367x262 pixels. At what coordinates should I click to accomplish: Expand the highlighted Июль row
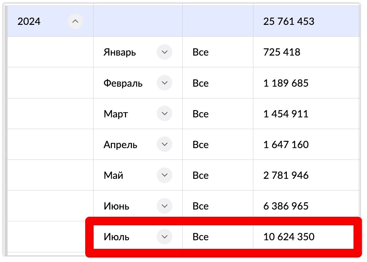click(164, 237)
